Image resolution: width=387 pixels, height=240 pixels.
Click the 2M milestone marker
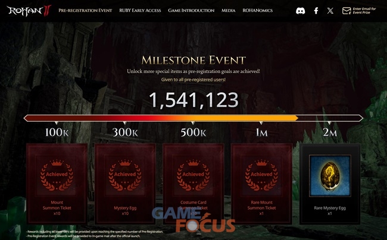[x=330, y=132]
